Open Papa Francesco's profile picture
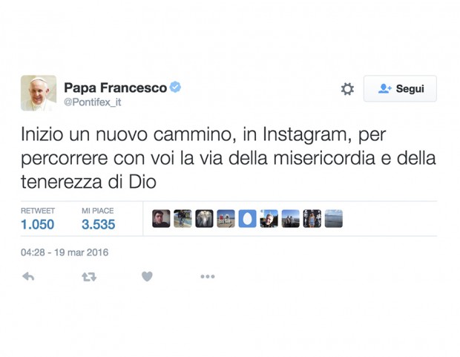The width and height of the screenshot is (460, 357). [39, 93]
